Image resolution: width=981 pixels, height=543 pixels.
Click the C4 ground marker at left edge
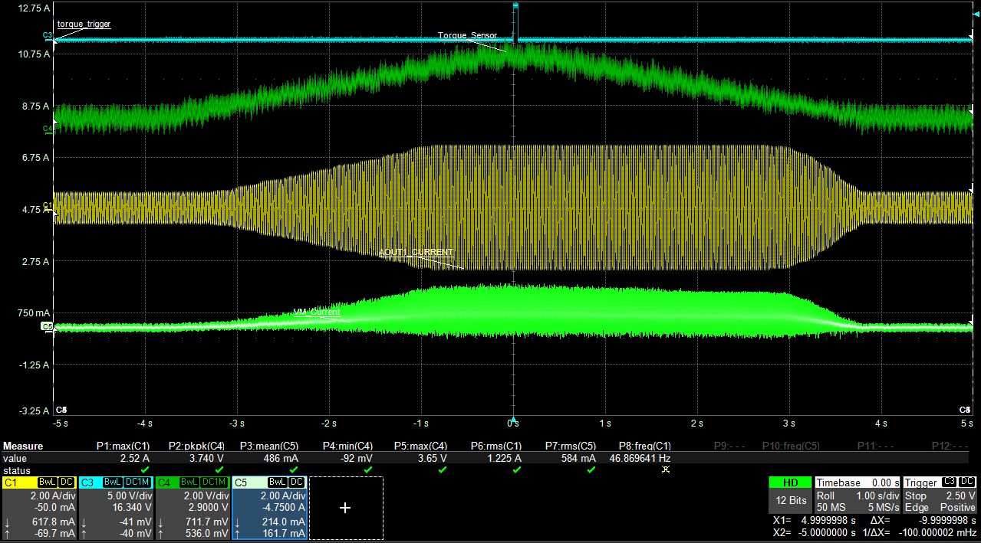click(x=47, y=128)
